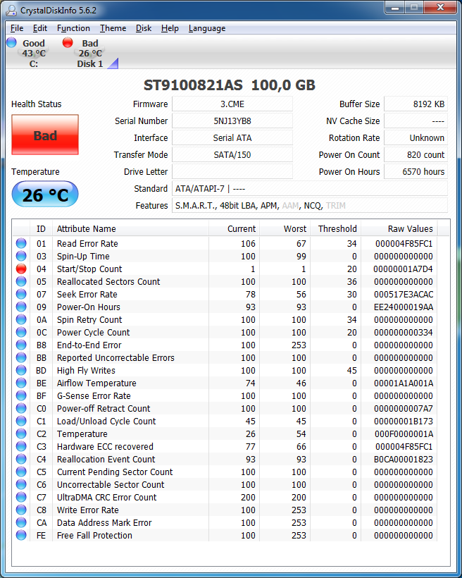Click the ID column header
Image resolution: width=462 pixels, height=578 pixels.
[x=41, y=228]
